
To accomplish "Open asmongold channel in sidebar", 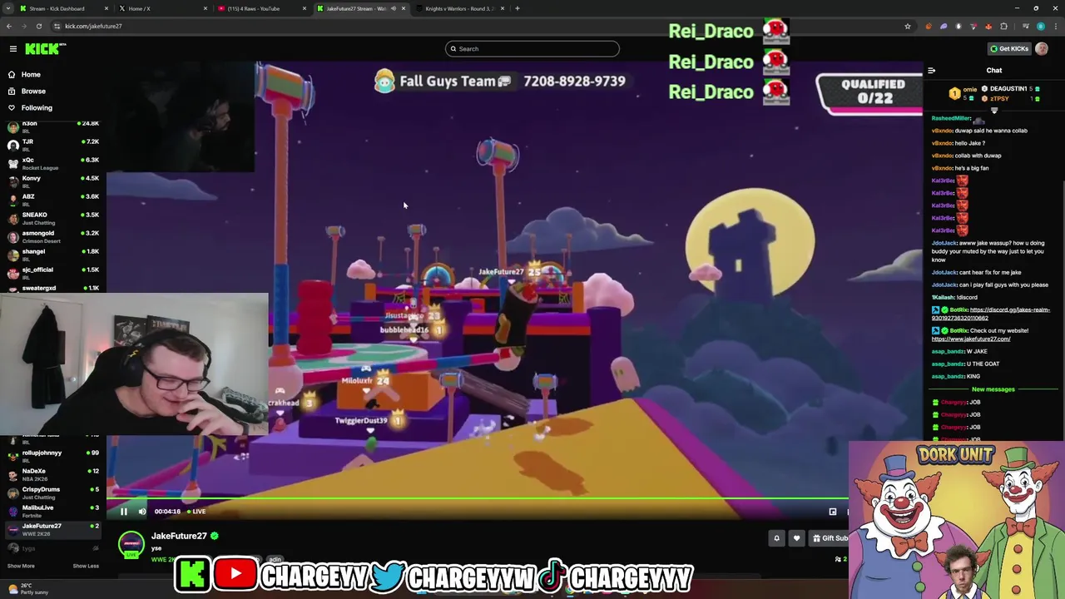I will coord(52,236).
